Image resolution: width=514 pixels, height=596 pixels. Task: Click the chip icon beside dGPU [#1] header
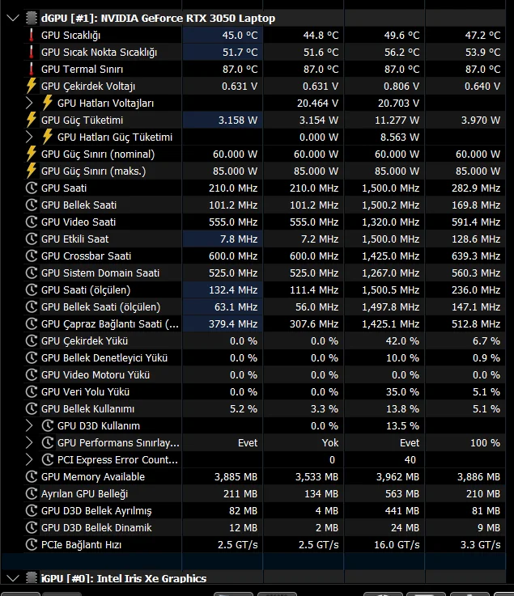click(32, 18)
